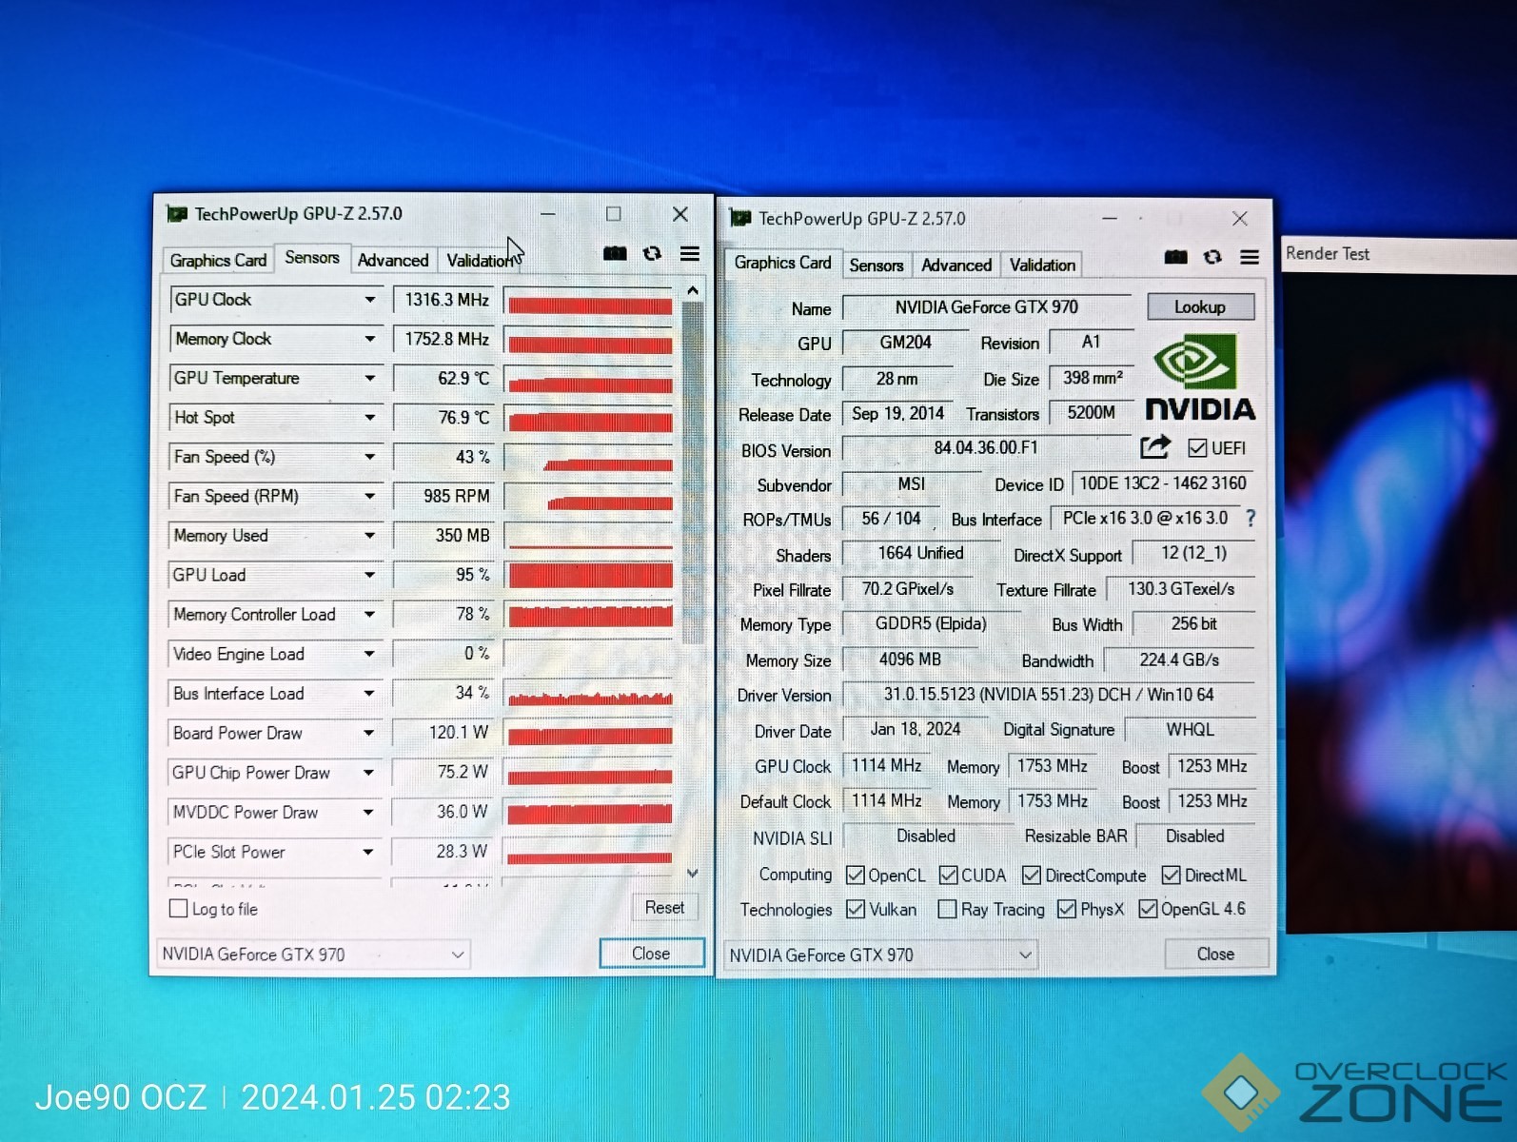
Task: Open the Fan Speed (%) sensor dropdown arrow
Action: [x=369, y=458]
